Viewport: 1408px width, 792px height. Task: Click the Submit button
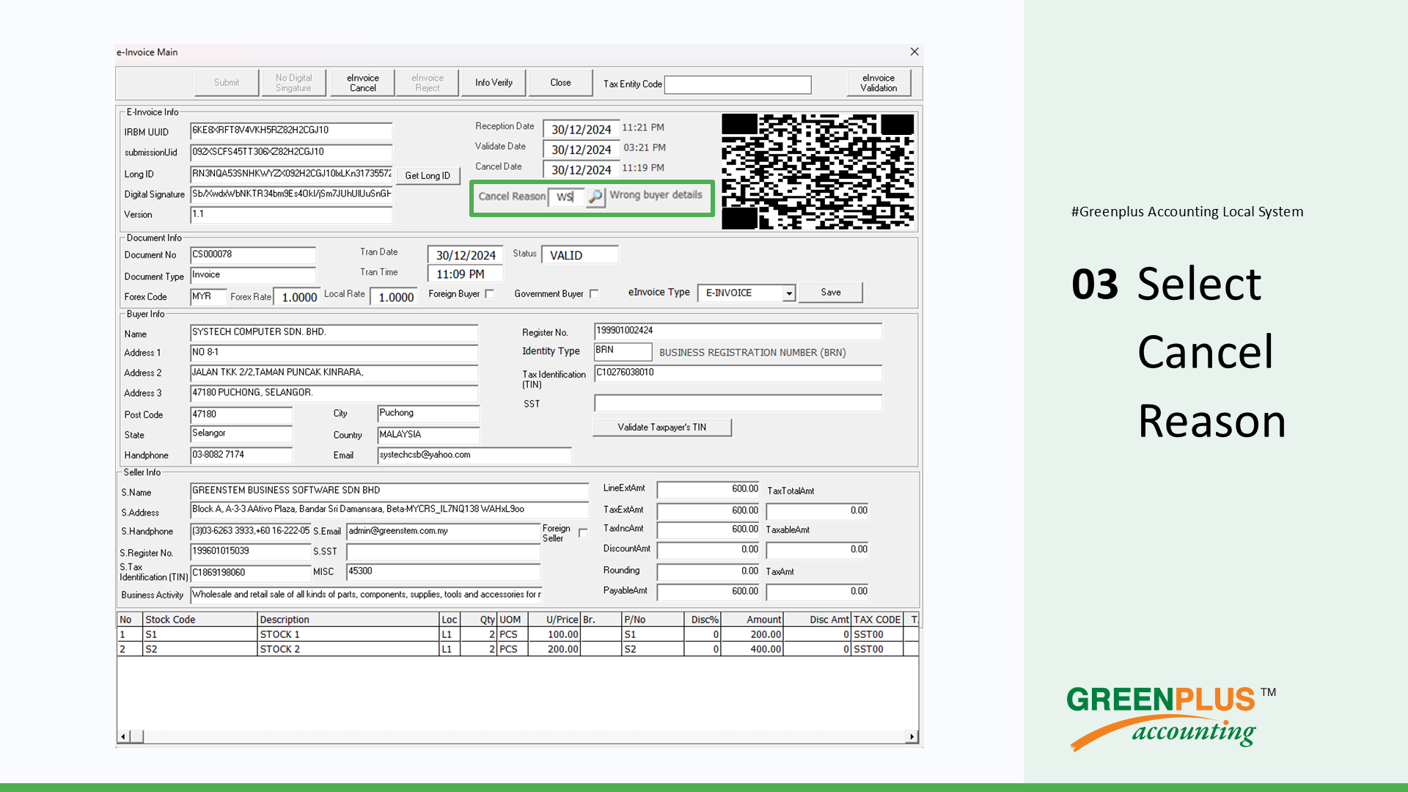[227, 83]
